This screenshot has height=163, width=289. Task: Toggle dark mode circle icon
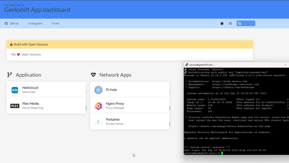(x=222, y=24)
